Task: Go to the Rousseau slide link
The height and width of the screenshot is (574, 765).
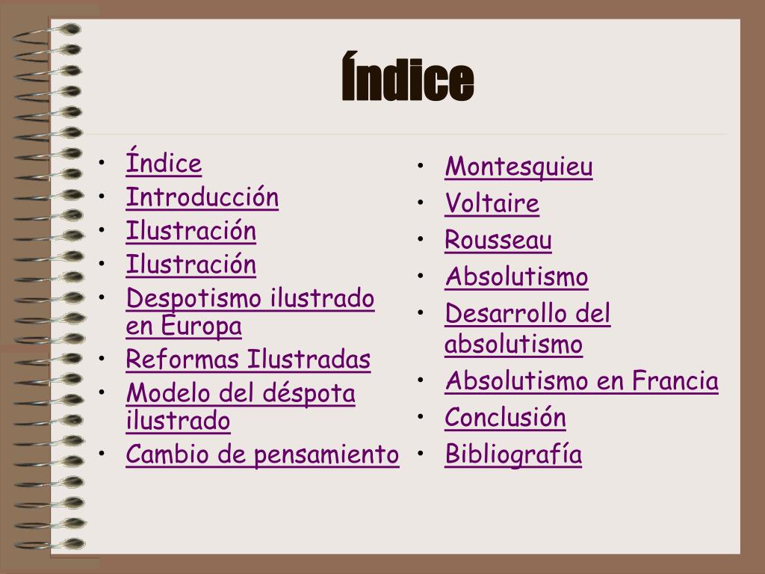Action: click(x=498, y=240)
